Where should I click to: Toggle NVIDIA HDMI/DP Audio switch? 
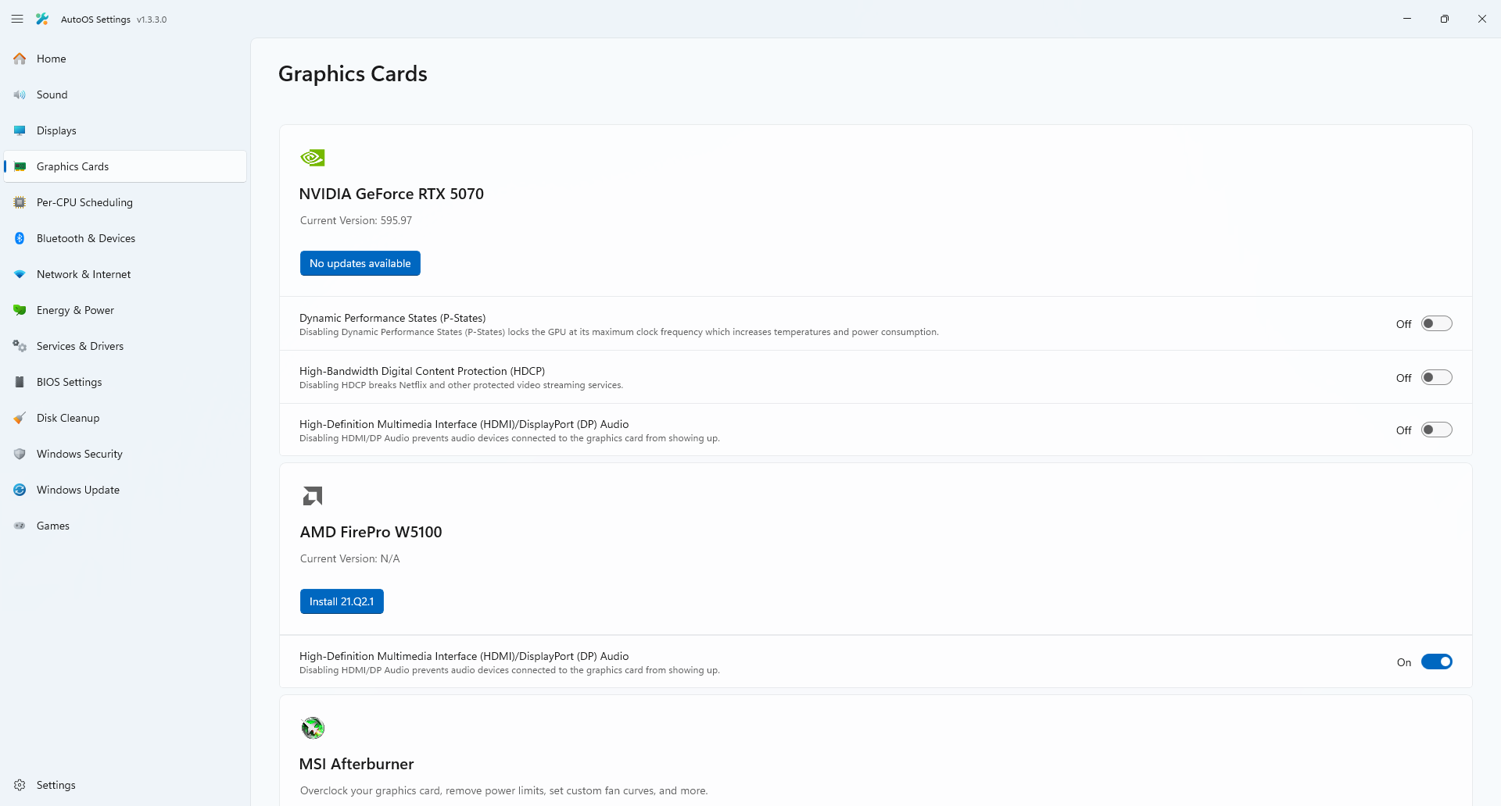click(1436, 430)
